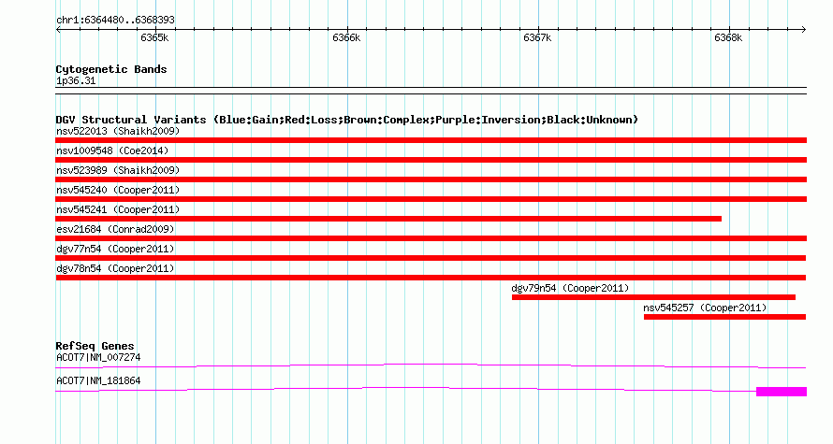Click the 6365k ruler mark

click(154, 37)
